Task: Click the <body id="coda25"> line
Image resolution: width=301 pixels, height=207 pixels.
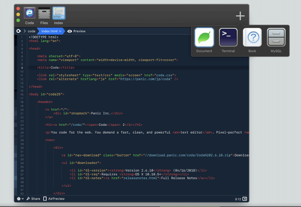Action: tap(46, 94)
